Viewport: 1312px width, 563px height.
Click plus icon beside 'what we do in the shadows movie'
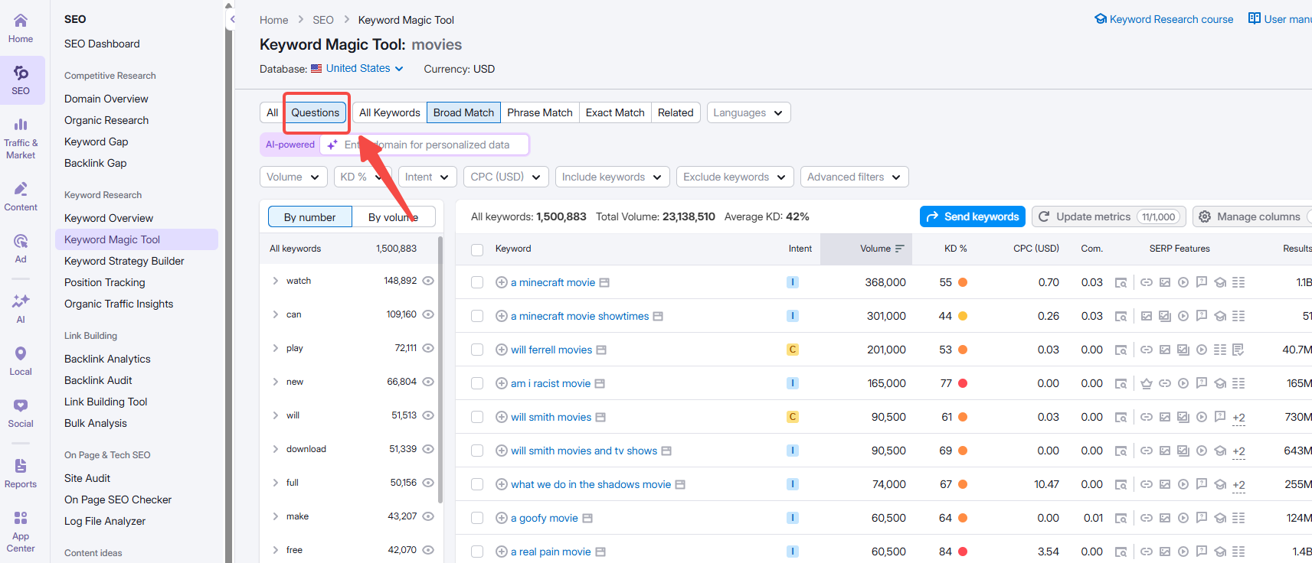[x=502, y=484]
